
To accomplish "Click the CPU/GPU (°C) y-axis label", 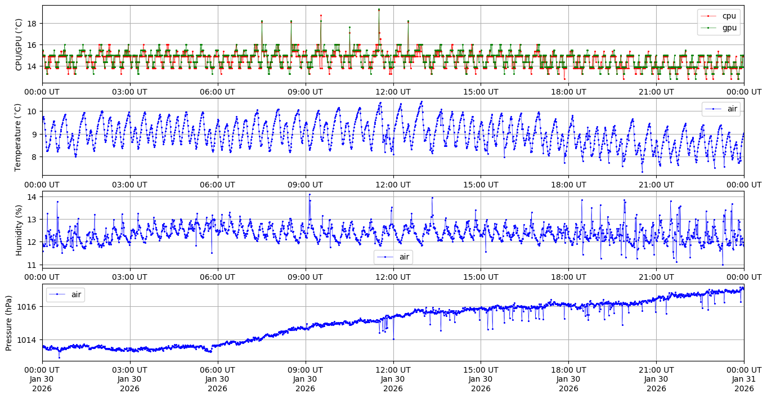I will 19,44.
